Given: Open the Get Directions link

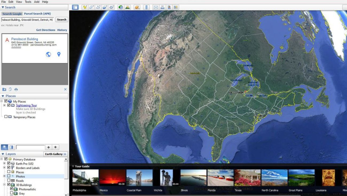Looking at the screenshot, I should [x=46, y=30].
